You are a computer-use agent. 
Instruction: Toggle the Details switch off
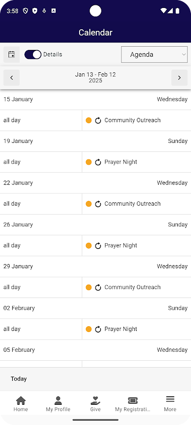(33, 55)
